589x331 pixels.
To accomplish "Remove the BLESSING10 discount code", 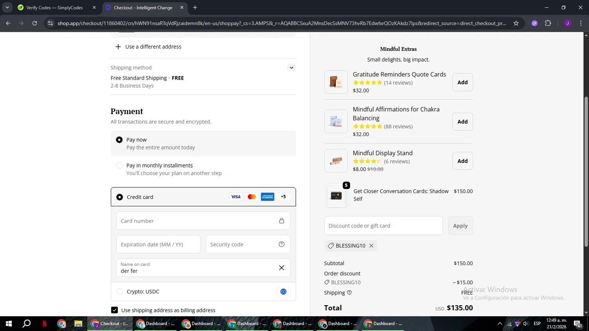I will (x=371, y=246).
